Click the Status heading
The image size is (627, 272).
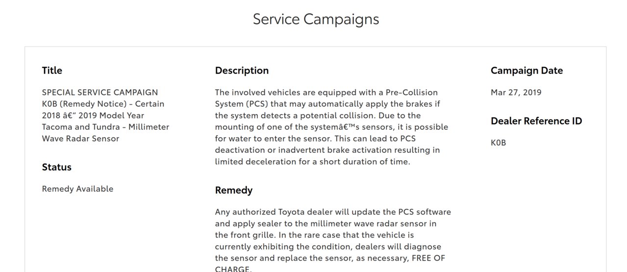click(57, 167)
